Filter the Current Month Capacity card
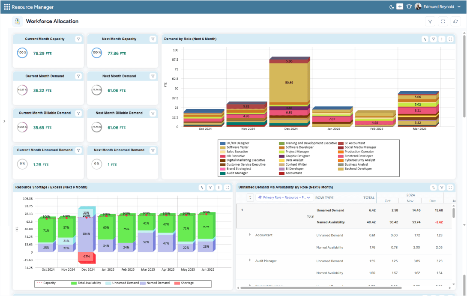Viewport: 467px width, 296px height. pyautogui.click(x=78, y=39)
